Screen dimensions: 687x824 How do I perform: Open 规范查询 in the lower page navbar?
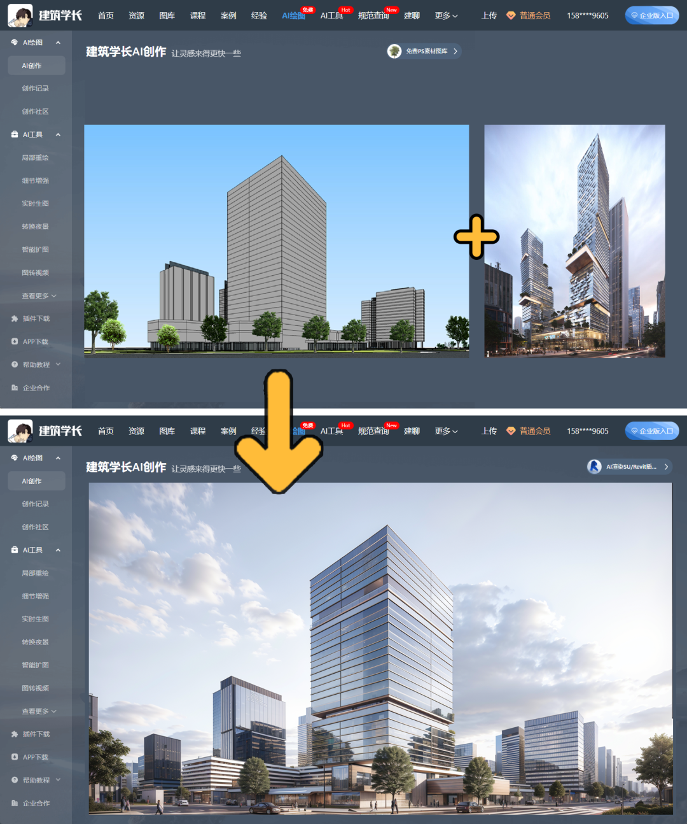(x=373, y=431)
